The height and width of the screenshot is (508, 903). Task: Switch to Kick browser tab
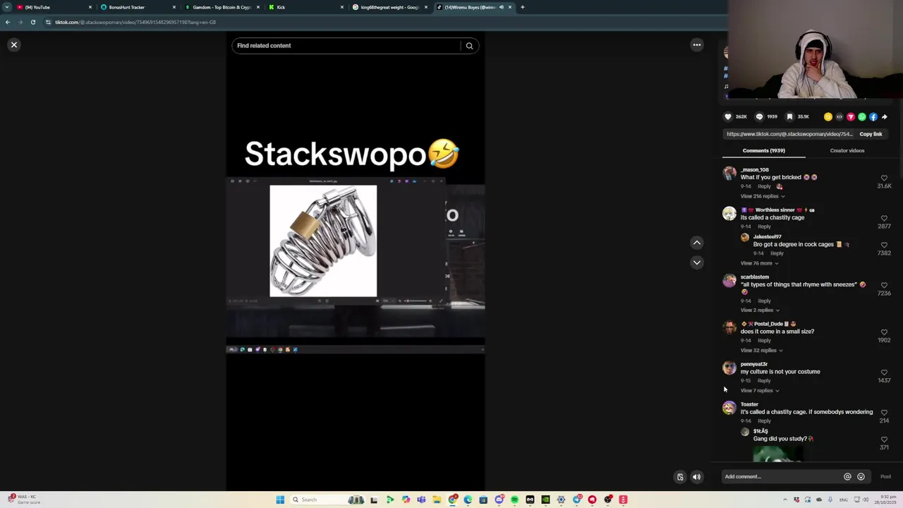tap(306, 7)
